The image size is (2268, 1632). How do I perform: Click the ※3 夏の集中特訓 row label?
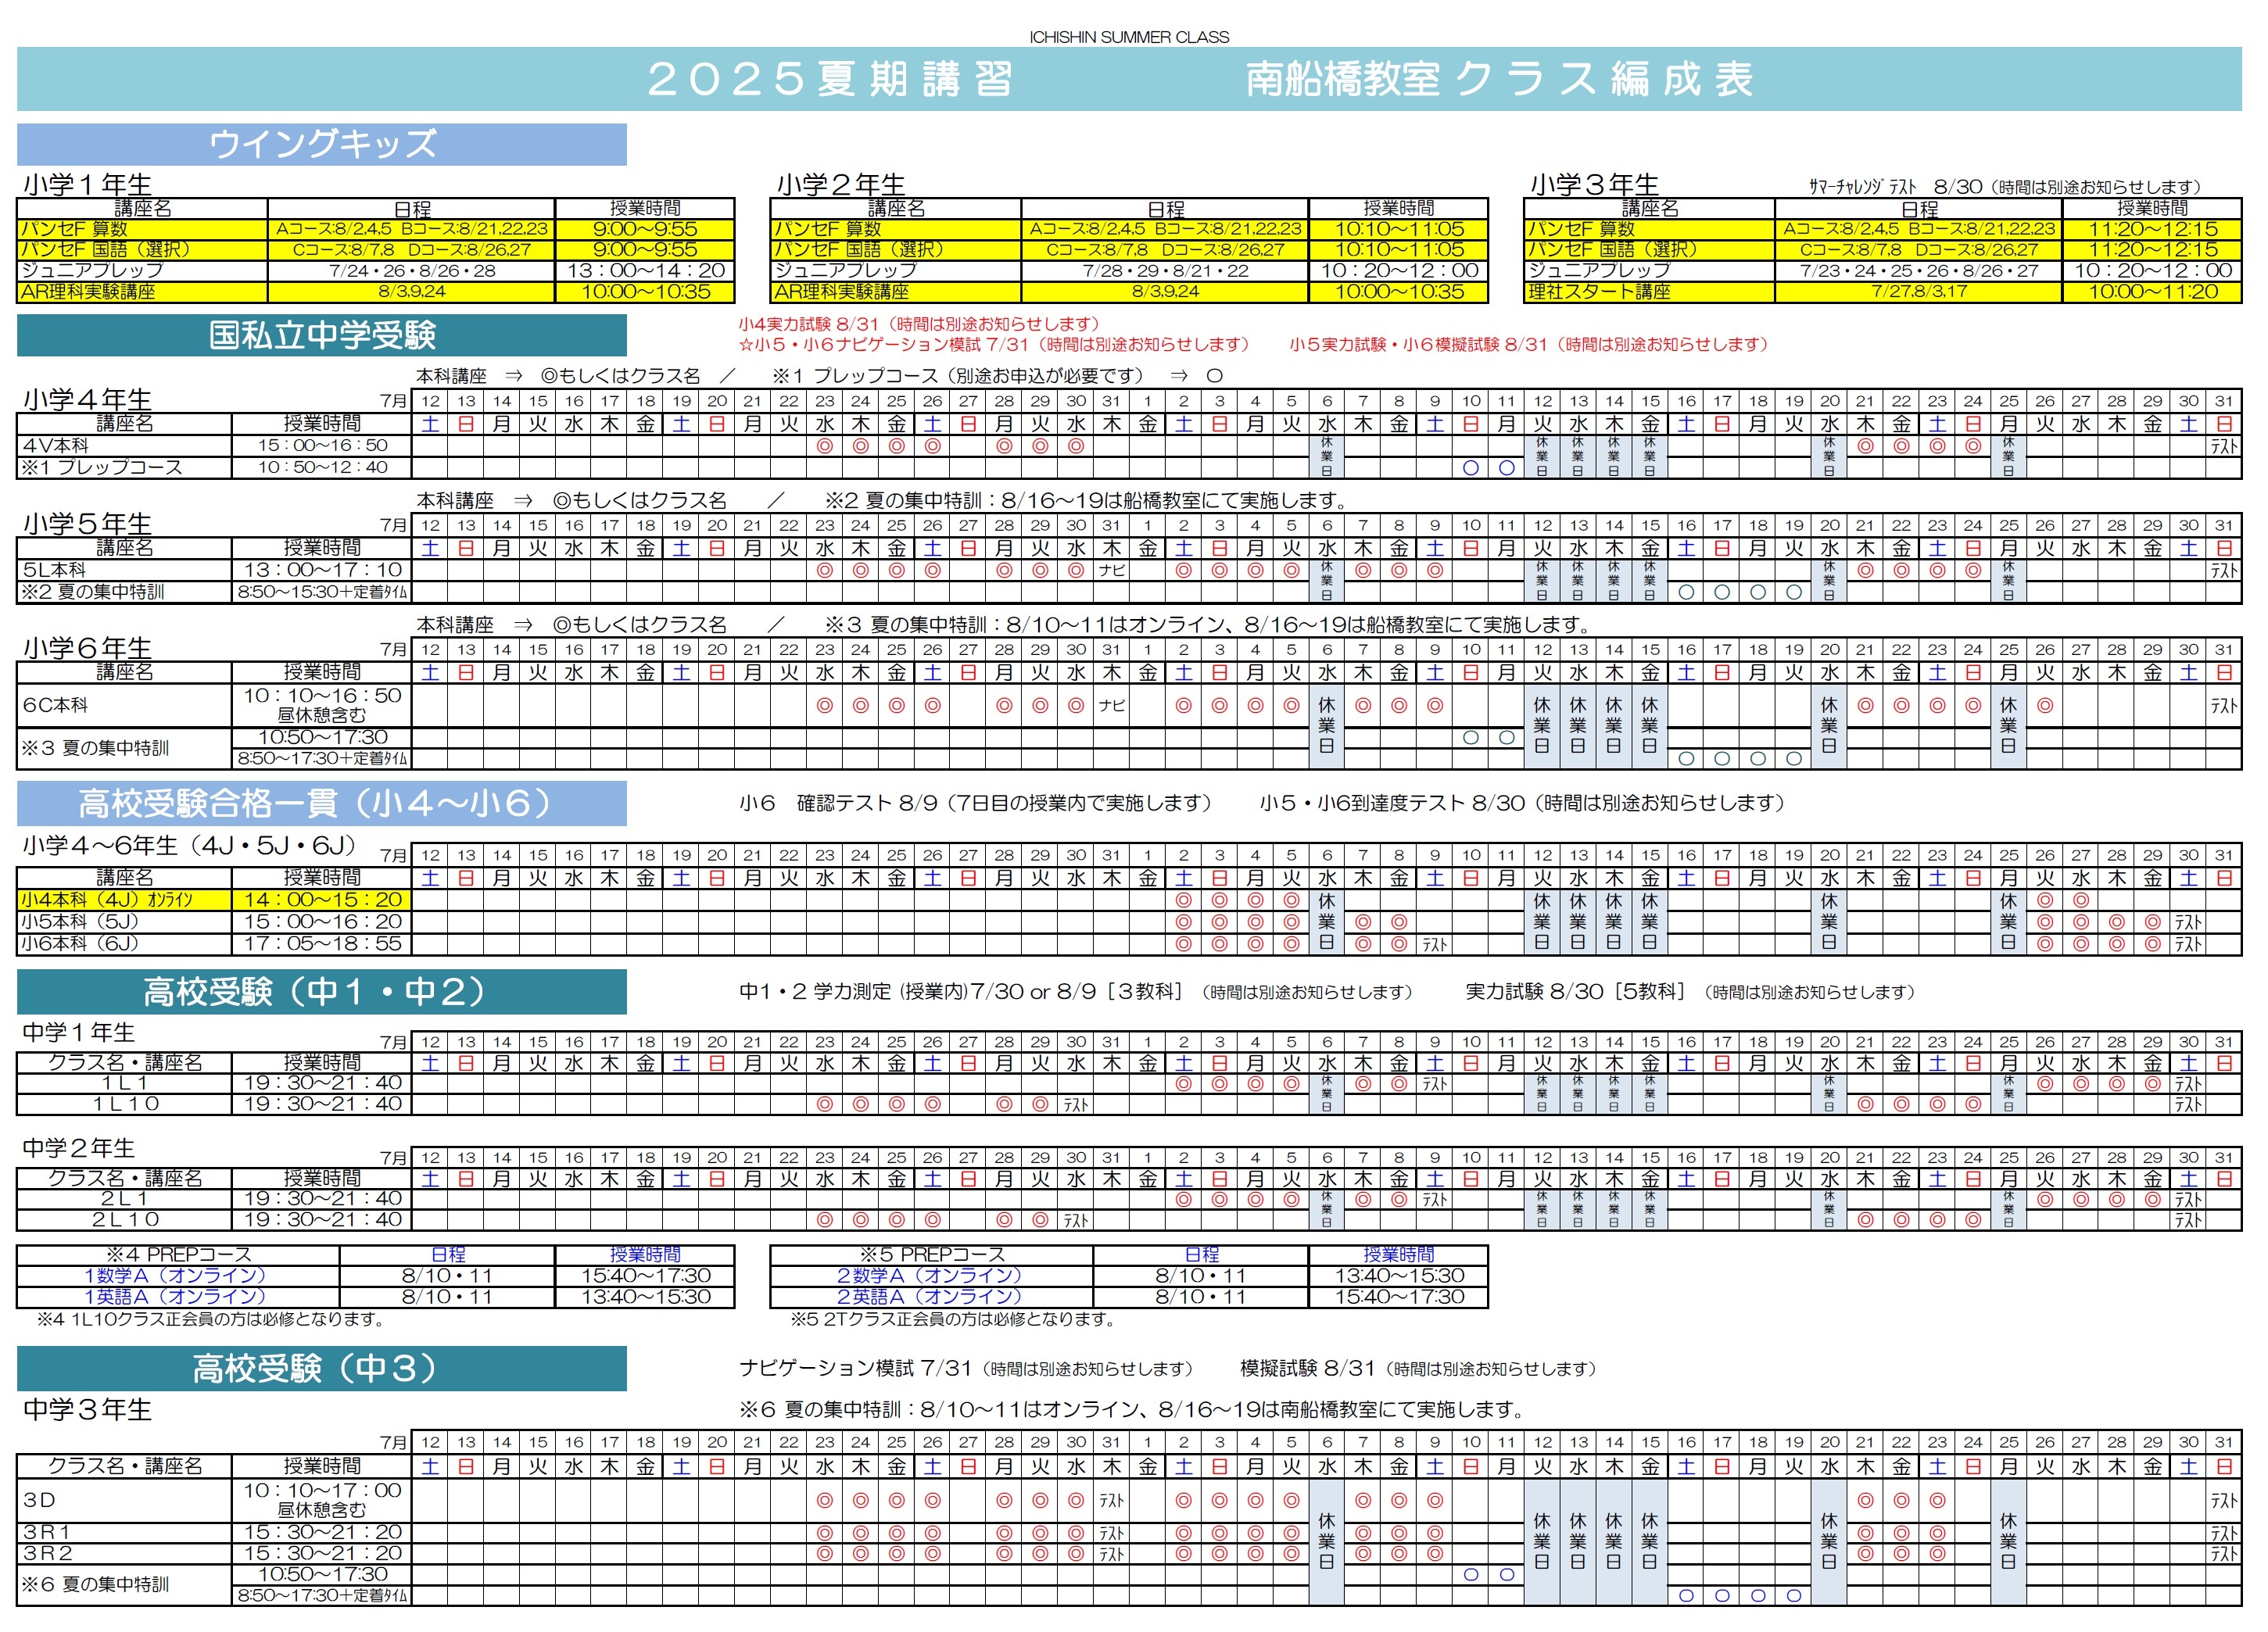click(x=124, y=748)
